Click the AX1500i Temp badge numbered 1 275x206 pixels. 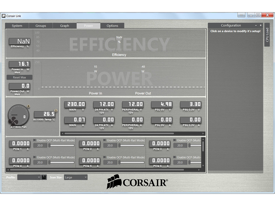56,111
